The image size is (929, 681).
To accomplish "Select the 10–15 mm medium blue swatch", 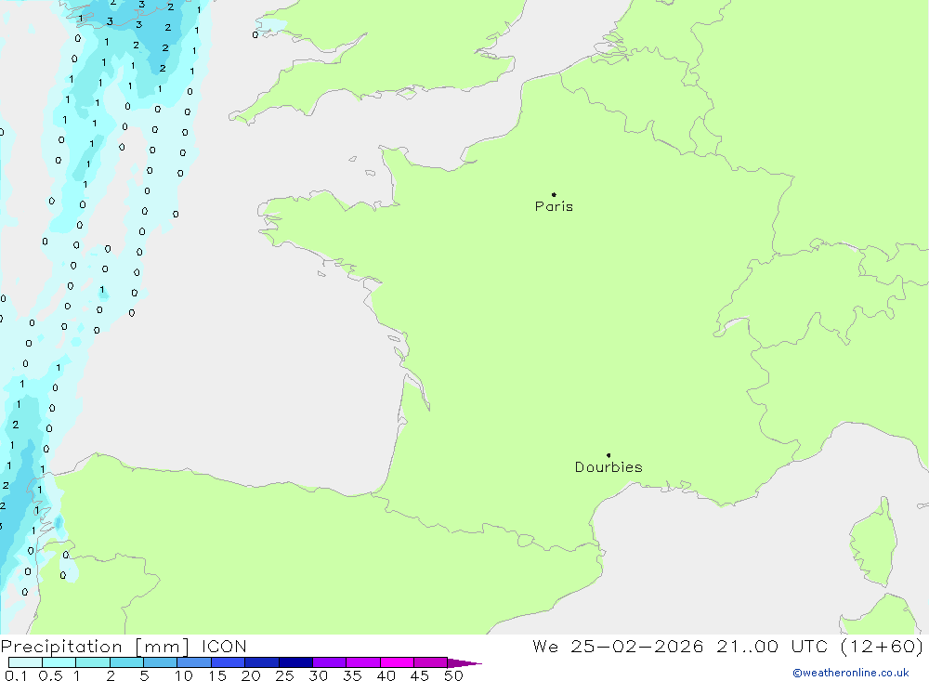I will click(194, 662).
